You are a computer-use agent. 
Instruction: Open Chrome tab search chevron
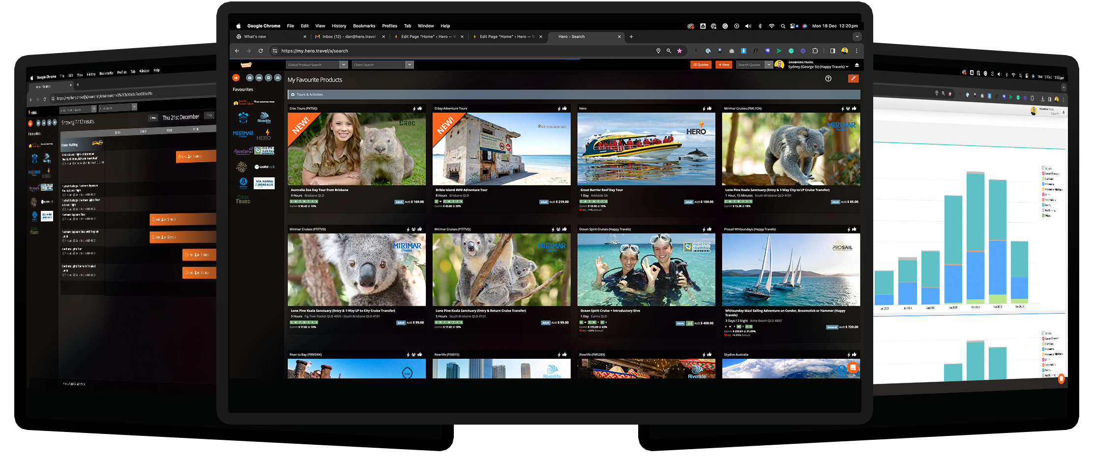[857, 36]
